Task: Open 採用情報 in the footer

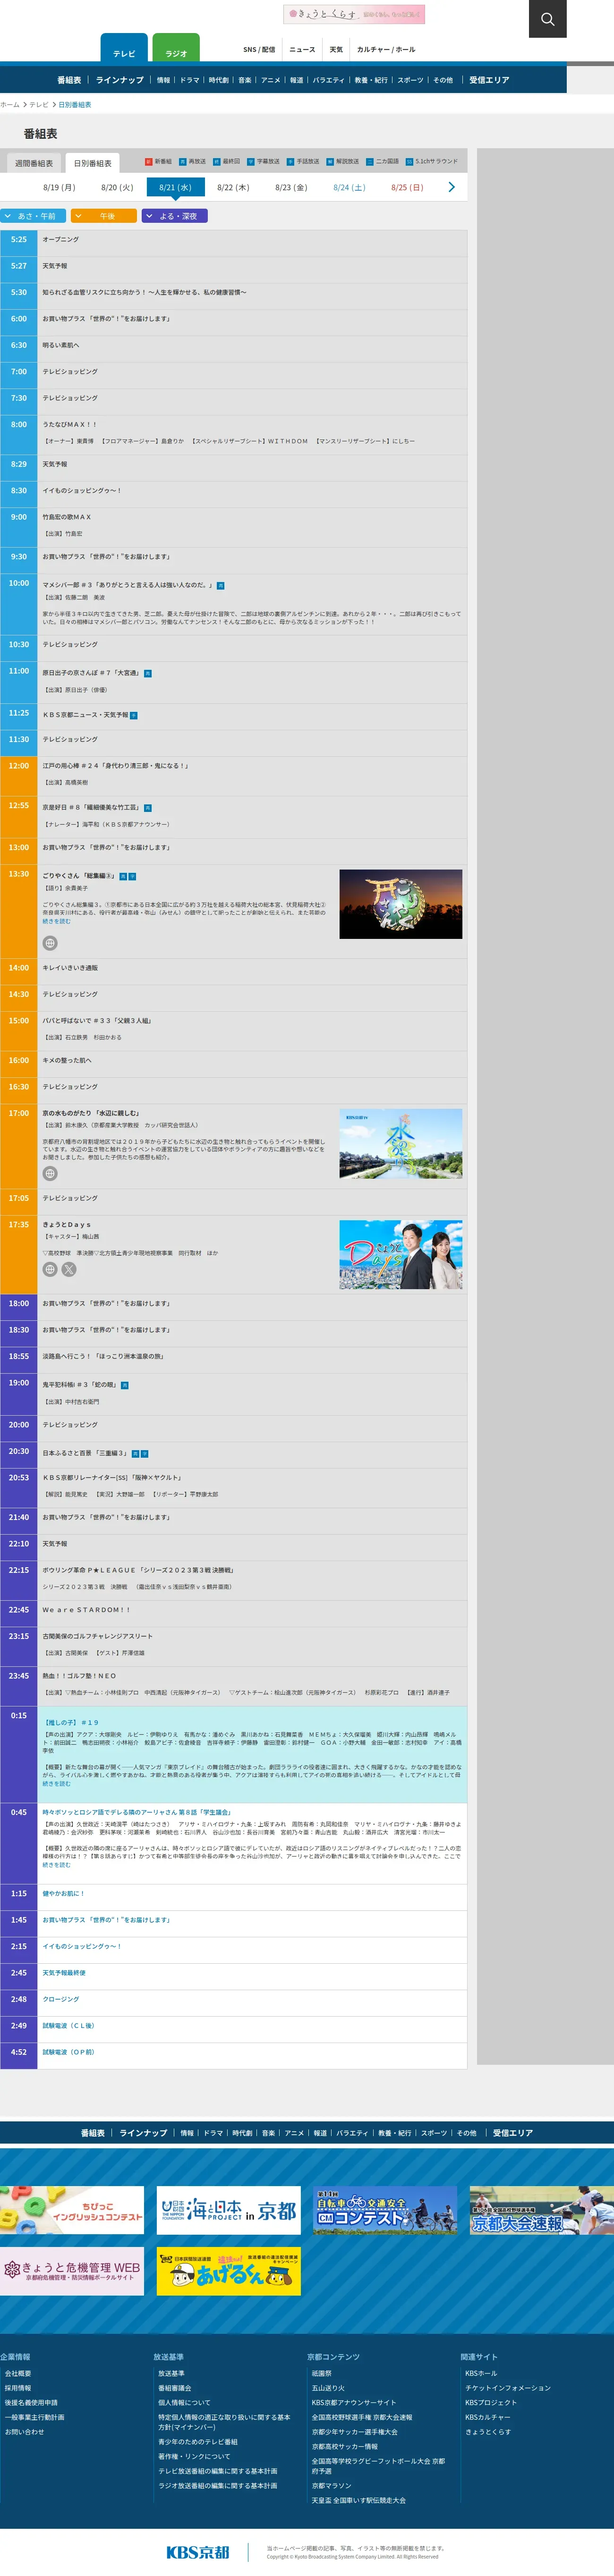Action: pos(18,2388)
